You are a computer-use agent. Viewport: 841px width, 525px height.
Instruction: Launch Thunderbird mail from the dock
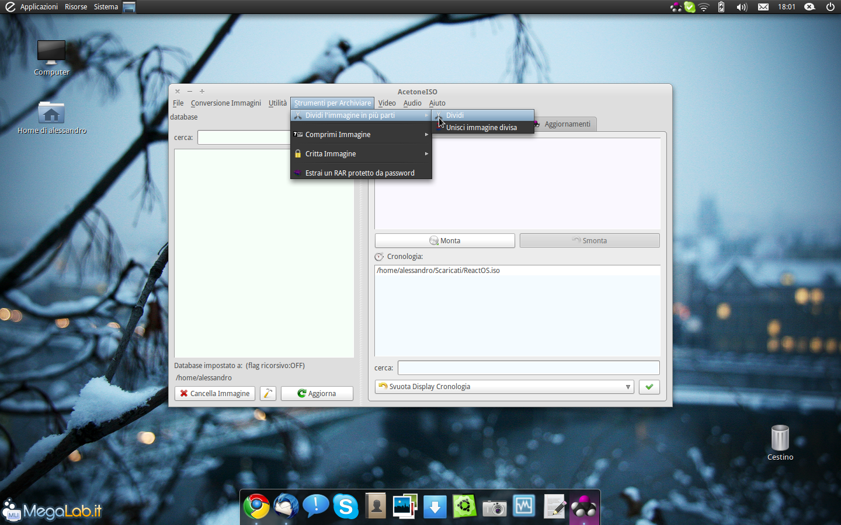tap(286, 506)
